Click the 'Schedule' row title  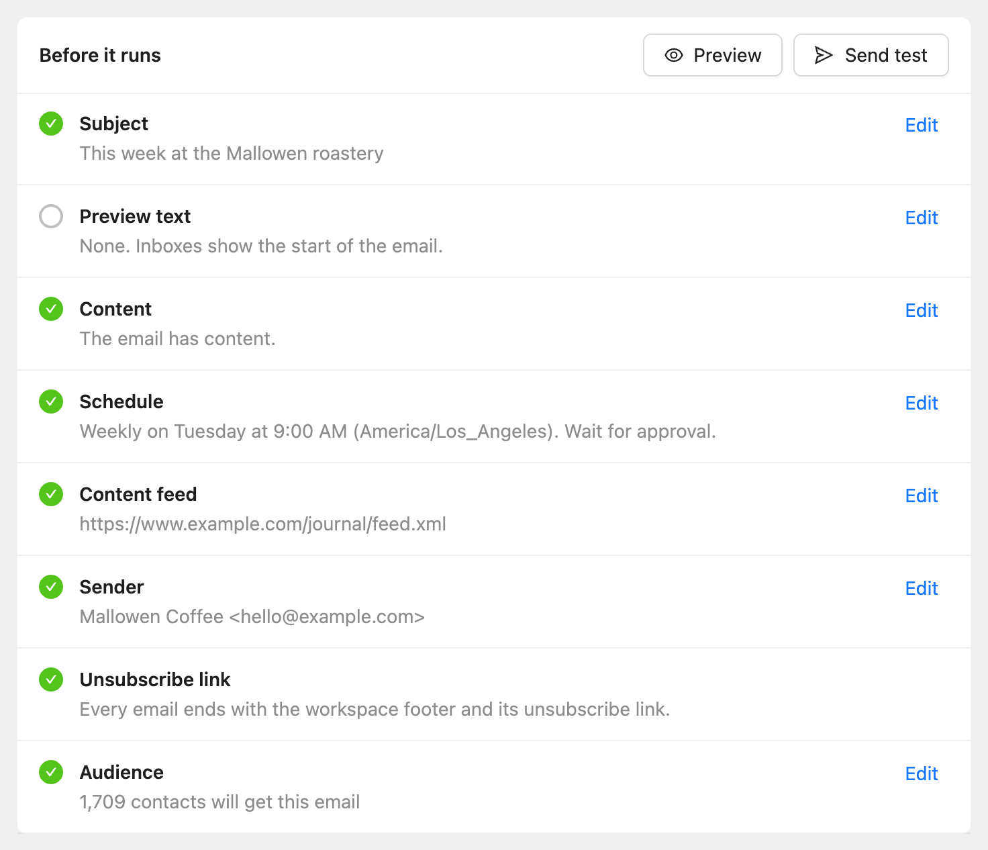tap(121, 402)
